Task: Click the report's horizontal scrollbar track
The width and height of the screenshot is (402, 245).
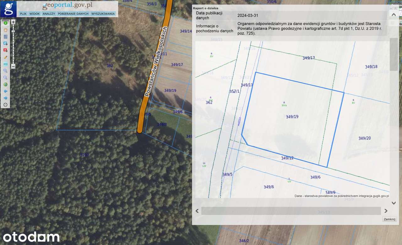Action: tap(291, 211)
